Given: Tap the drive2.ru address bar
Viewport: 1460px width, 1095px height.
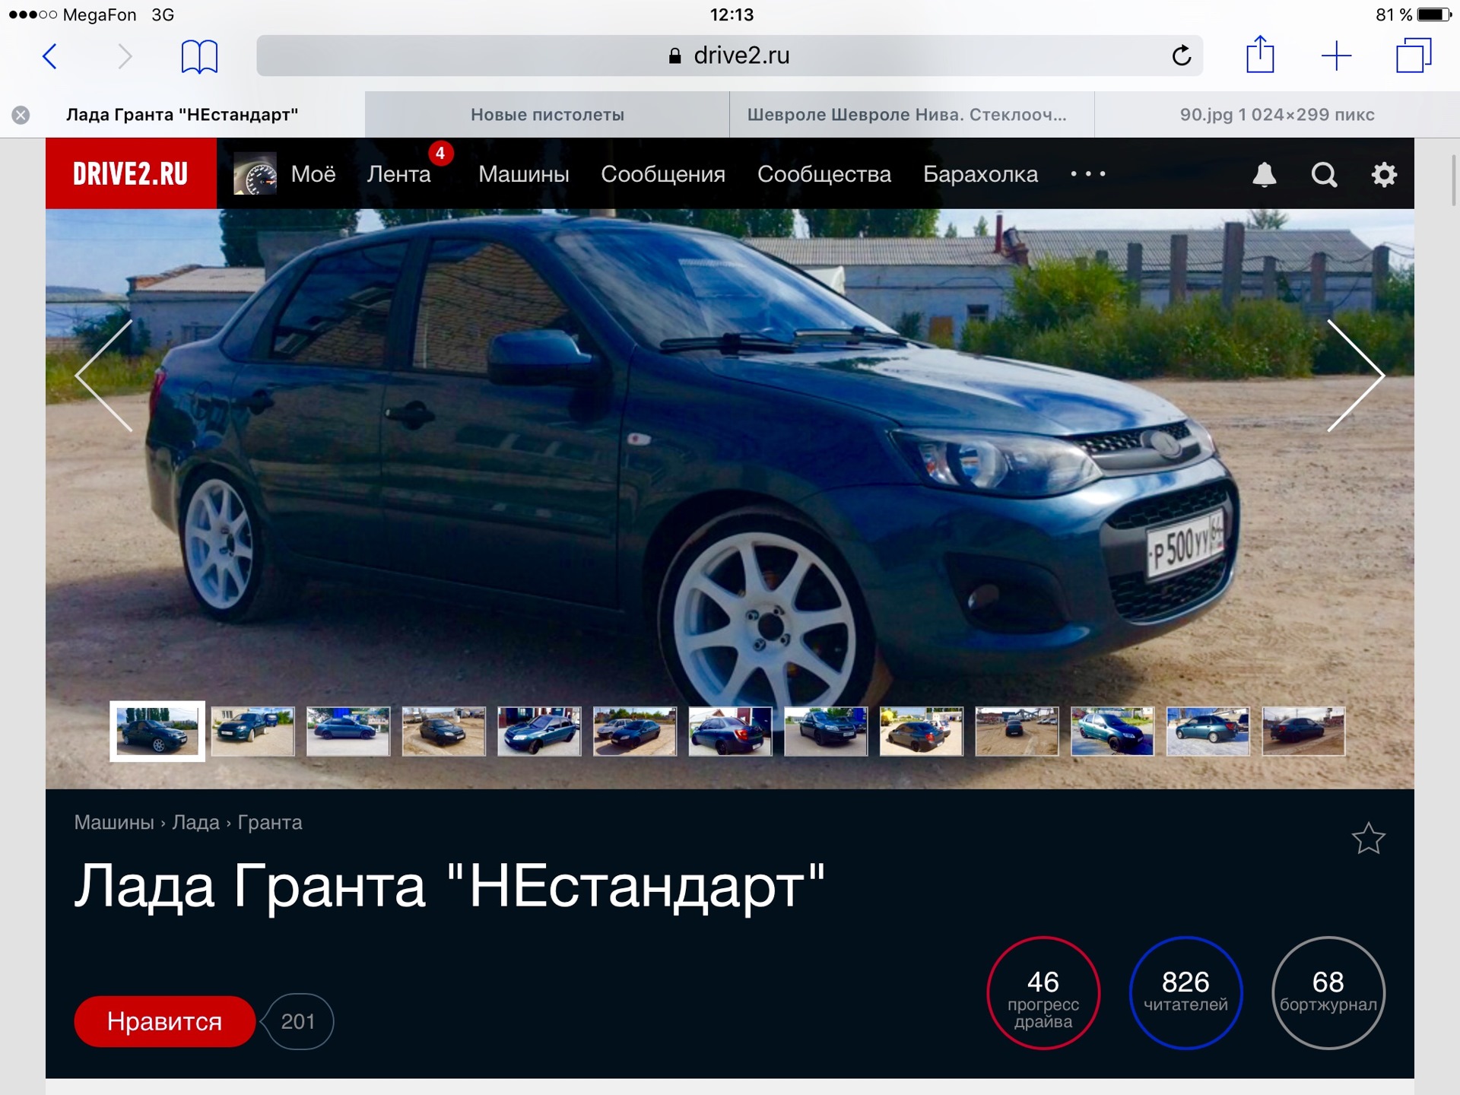Looking at the screenshot, I should (x=729, y=56).
